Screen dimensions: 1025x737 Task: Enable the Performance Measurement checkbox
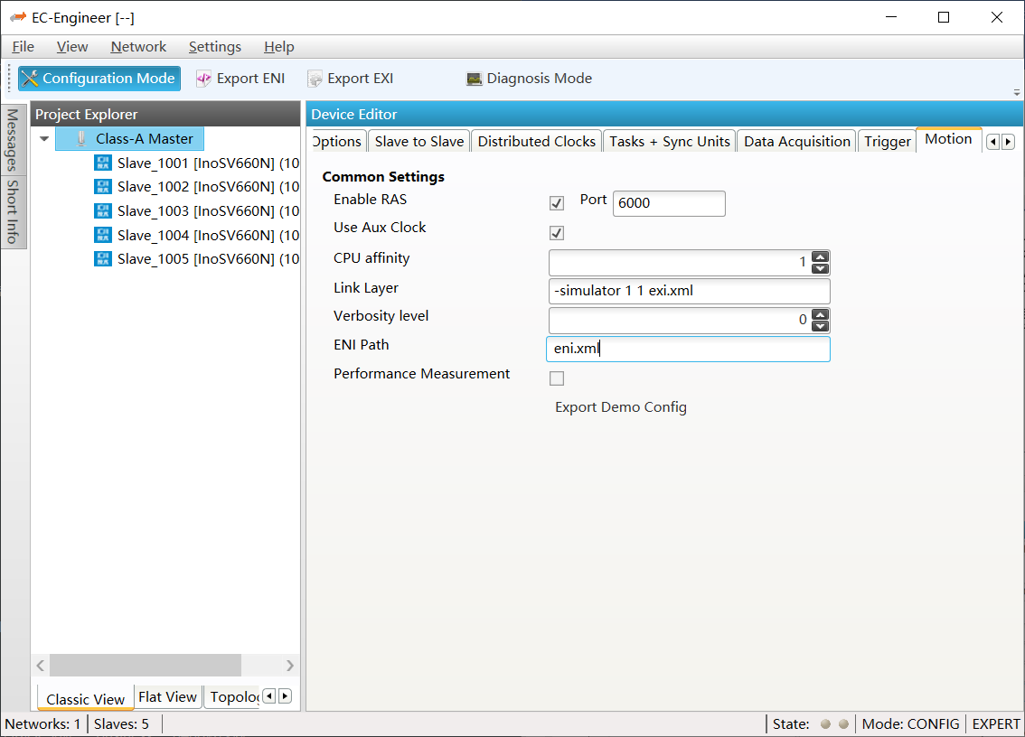click(x=557, y=378)
